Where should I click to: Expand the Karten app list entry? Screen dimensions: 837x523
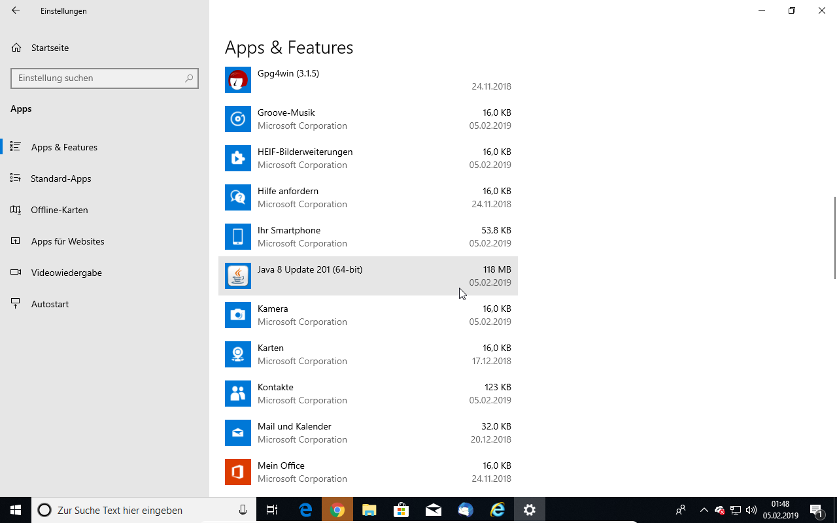367,354
